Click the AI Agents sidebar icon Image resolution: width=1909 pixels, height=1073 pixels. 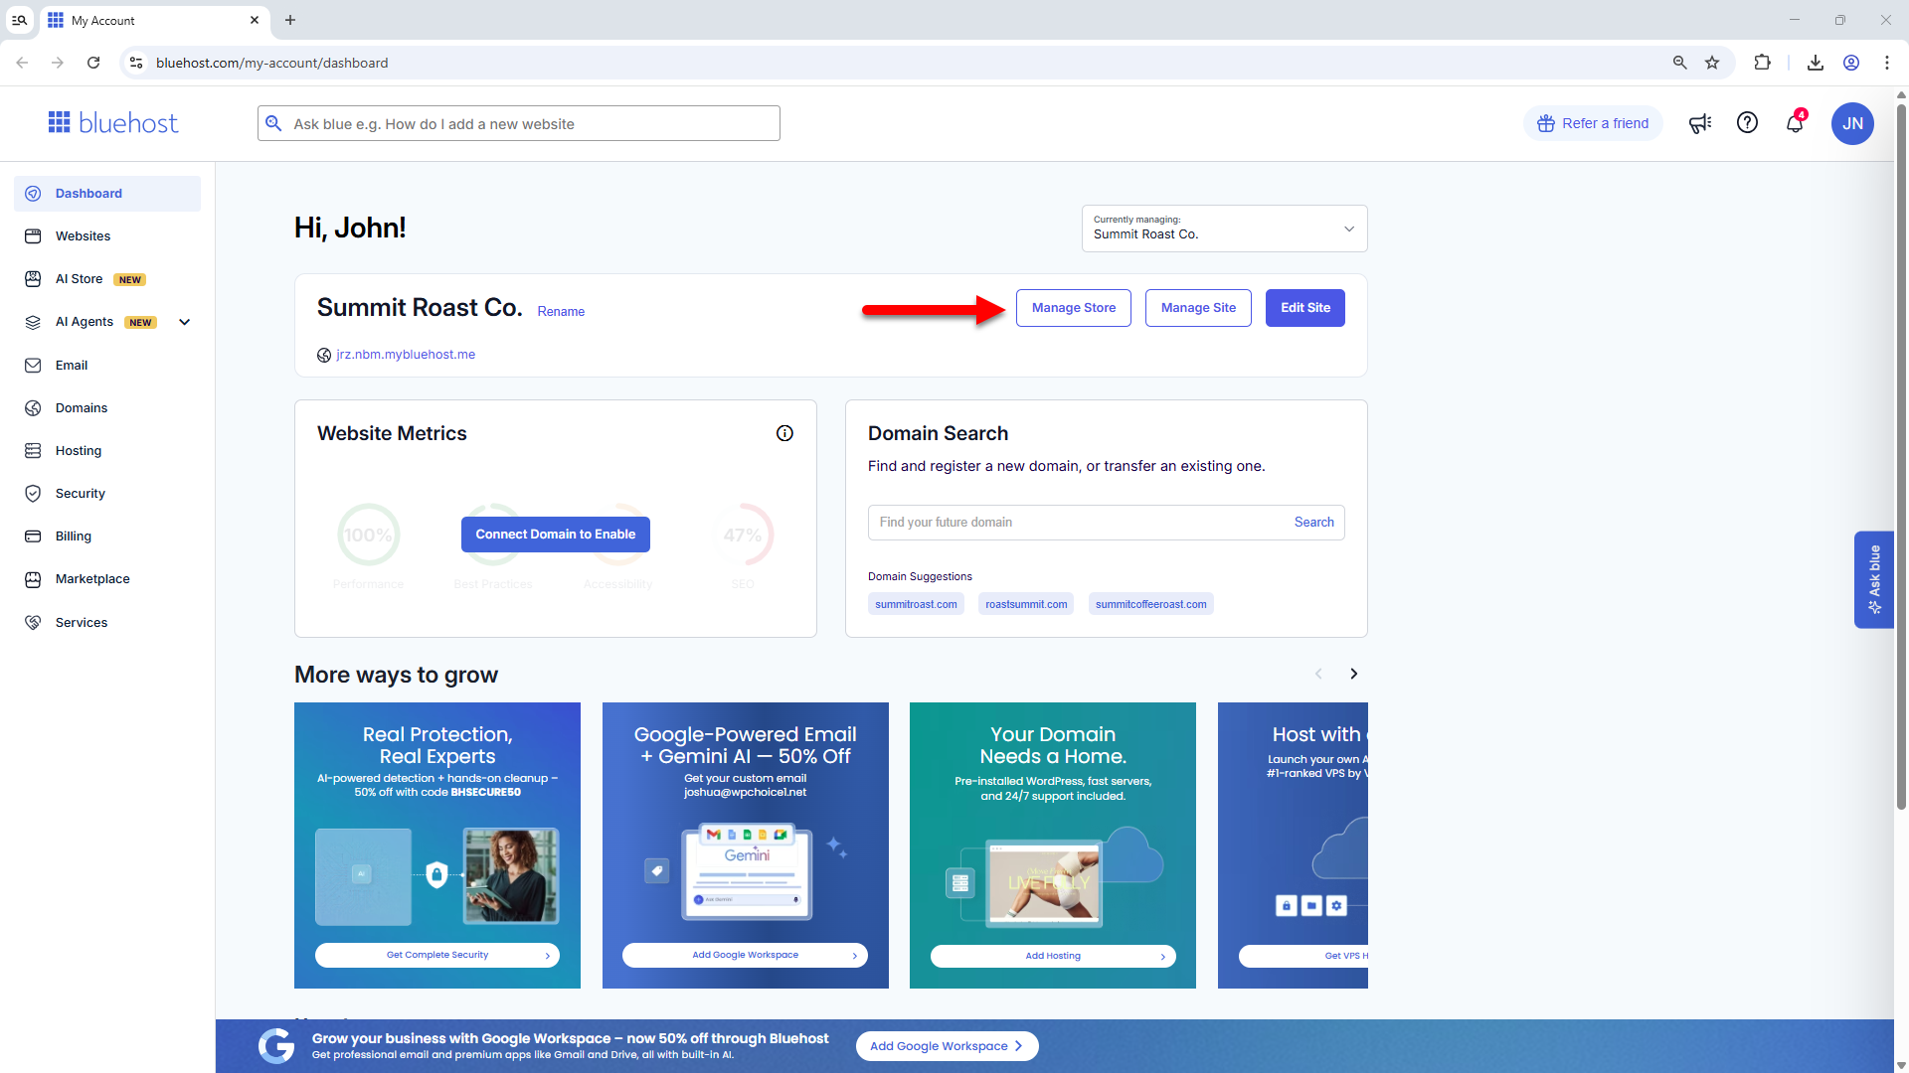coord(33,322)
